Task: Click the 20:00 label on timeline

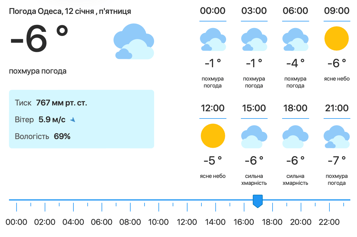Action: [301, 222]
